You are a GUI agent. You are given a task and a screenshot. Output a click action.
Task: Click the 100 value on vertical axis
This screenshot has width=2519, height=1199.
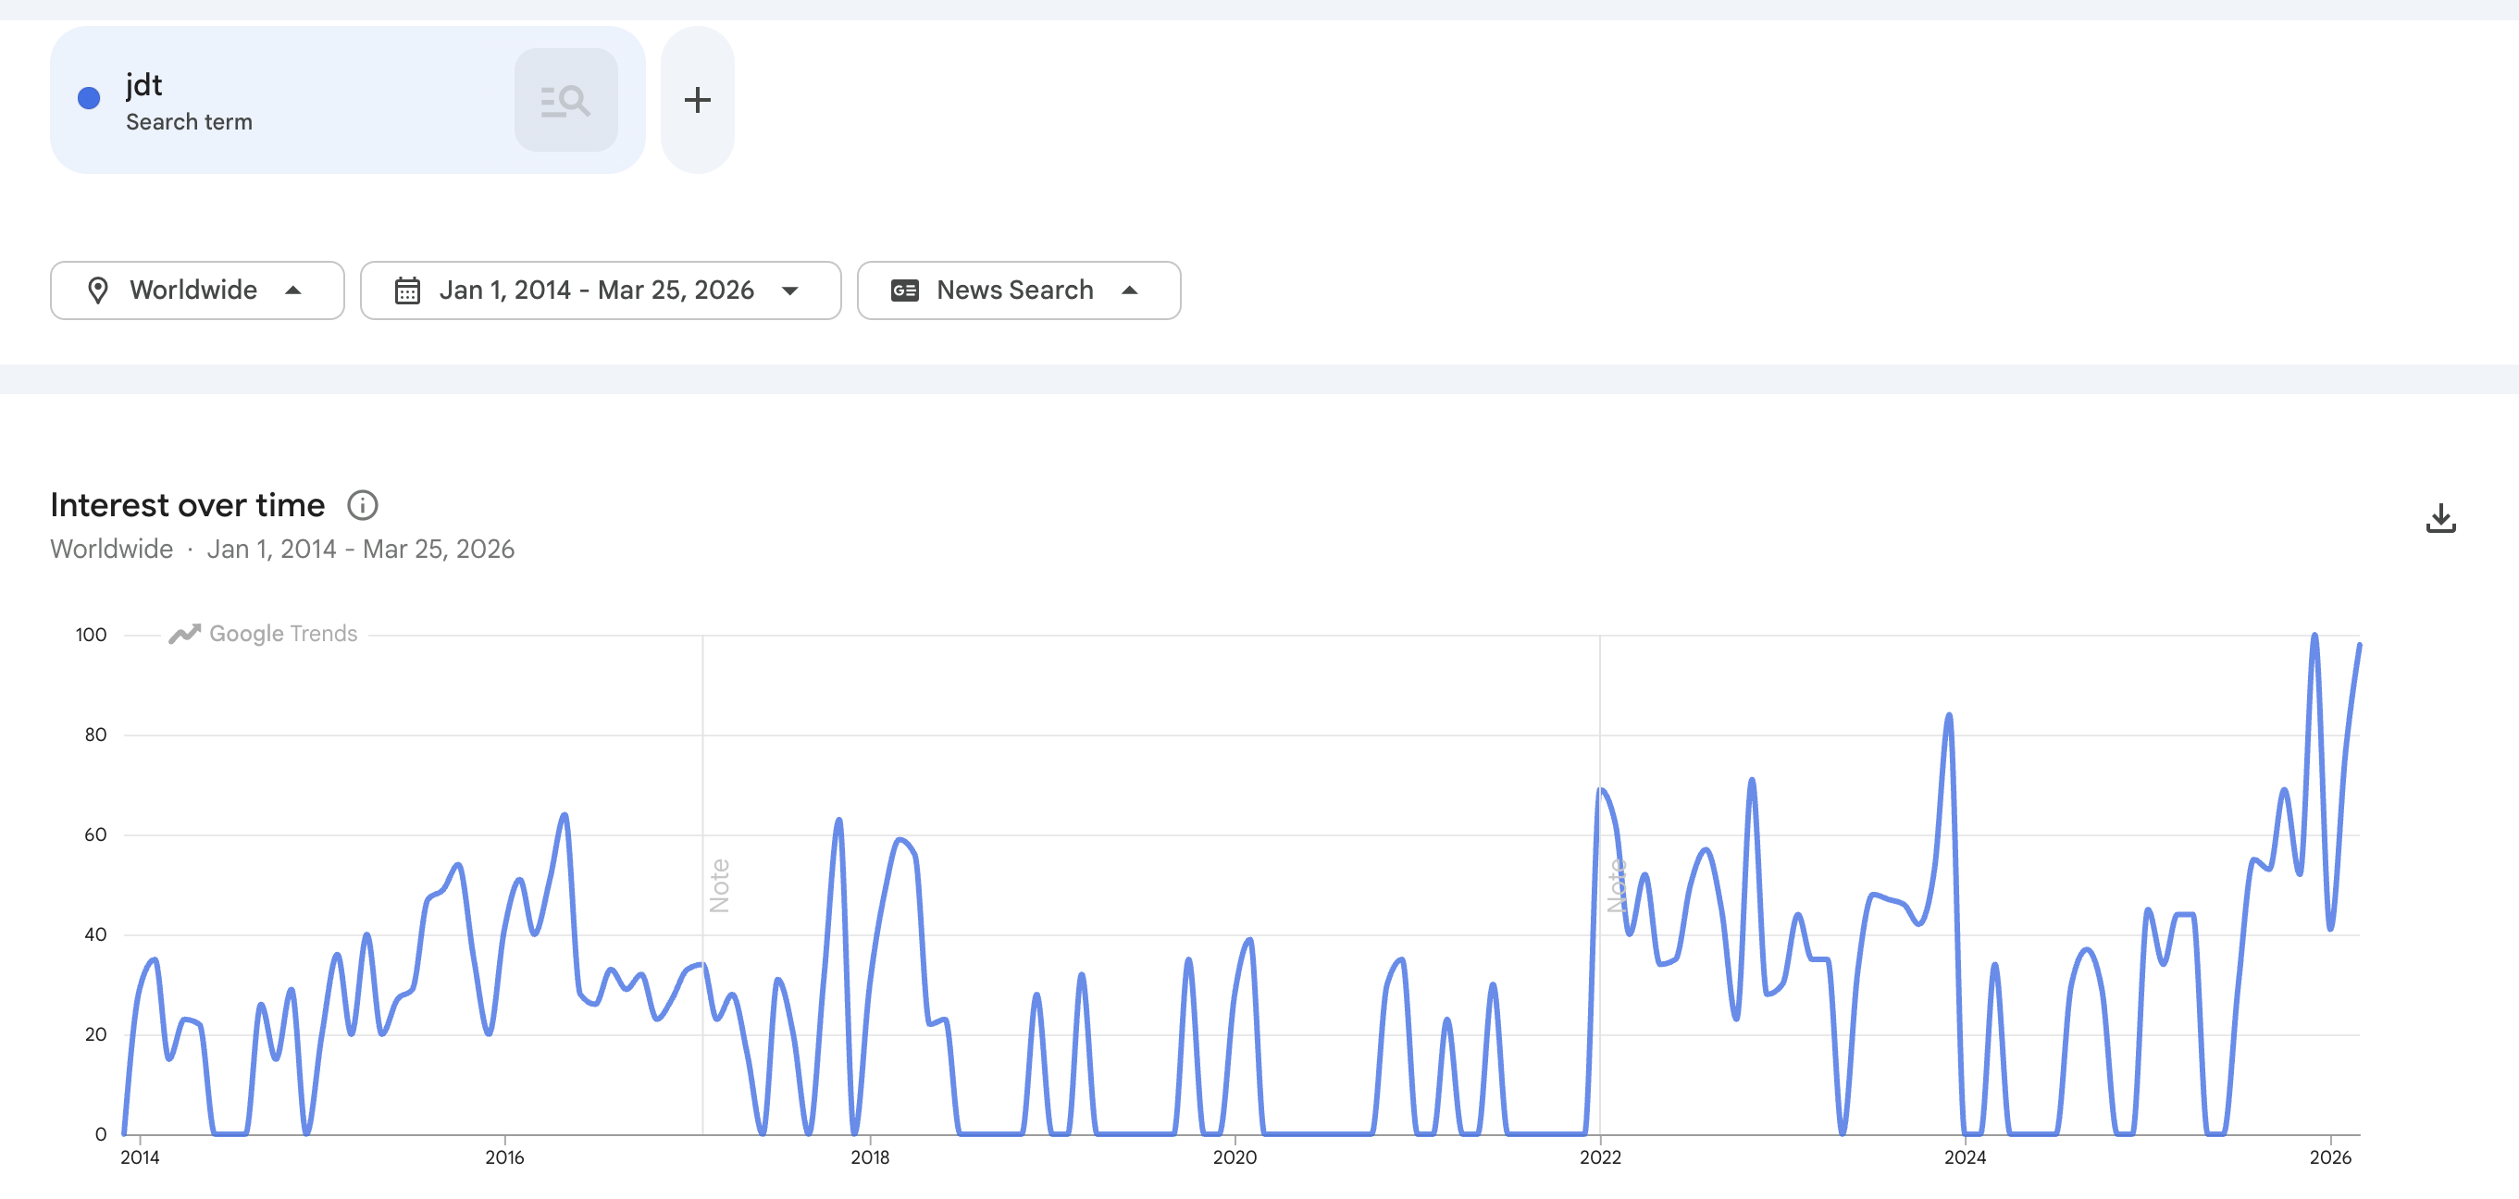[91, 635]
